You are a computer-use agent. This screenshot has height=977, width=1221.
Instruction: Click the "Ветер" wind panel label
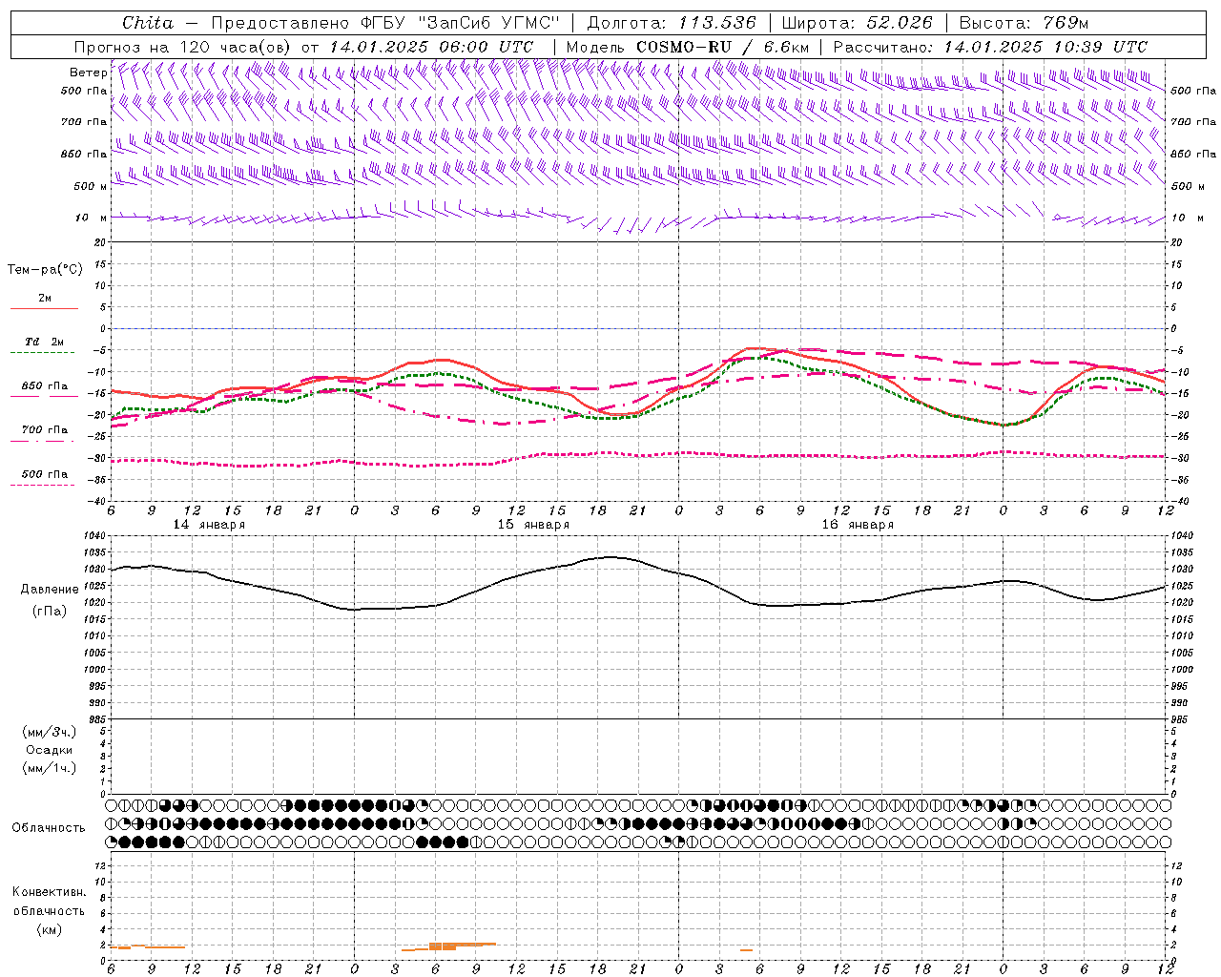[x=88, y=73]
